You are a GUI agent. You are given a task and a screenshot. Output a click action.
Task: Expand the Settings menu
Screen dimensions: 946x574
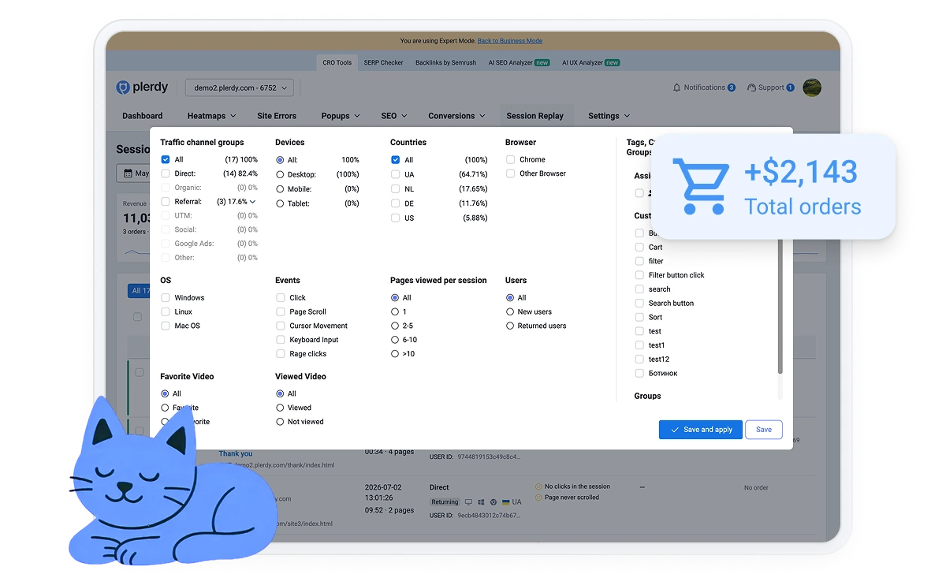[x=609, y=116]
